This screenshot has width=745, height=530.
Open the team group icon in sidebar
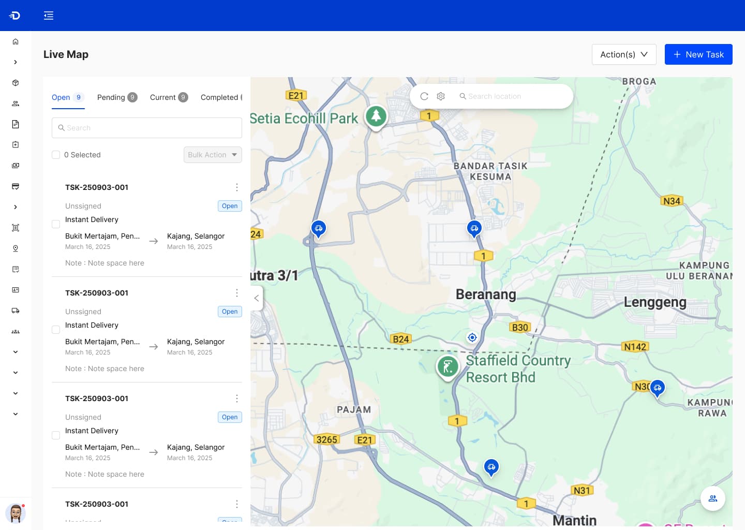16,331
